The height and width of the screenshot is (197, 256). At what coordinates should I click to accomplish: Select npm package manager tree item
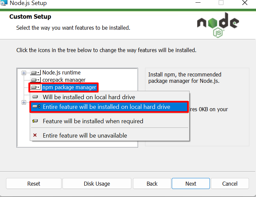coord(70,87)
